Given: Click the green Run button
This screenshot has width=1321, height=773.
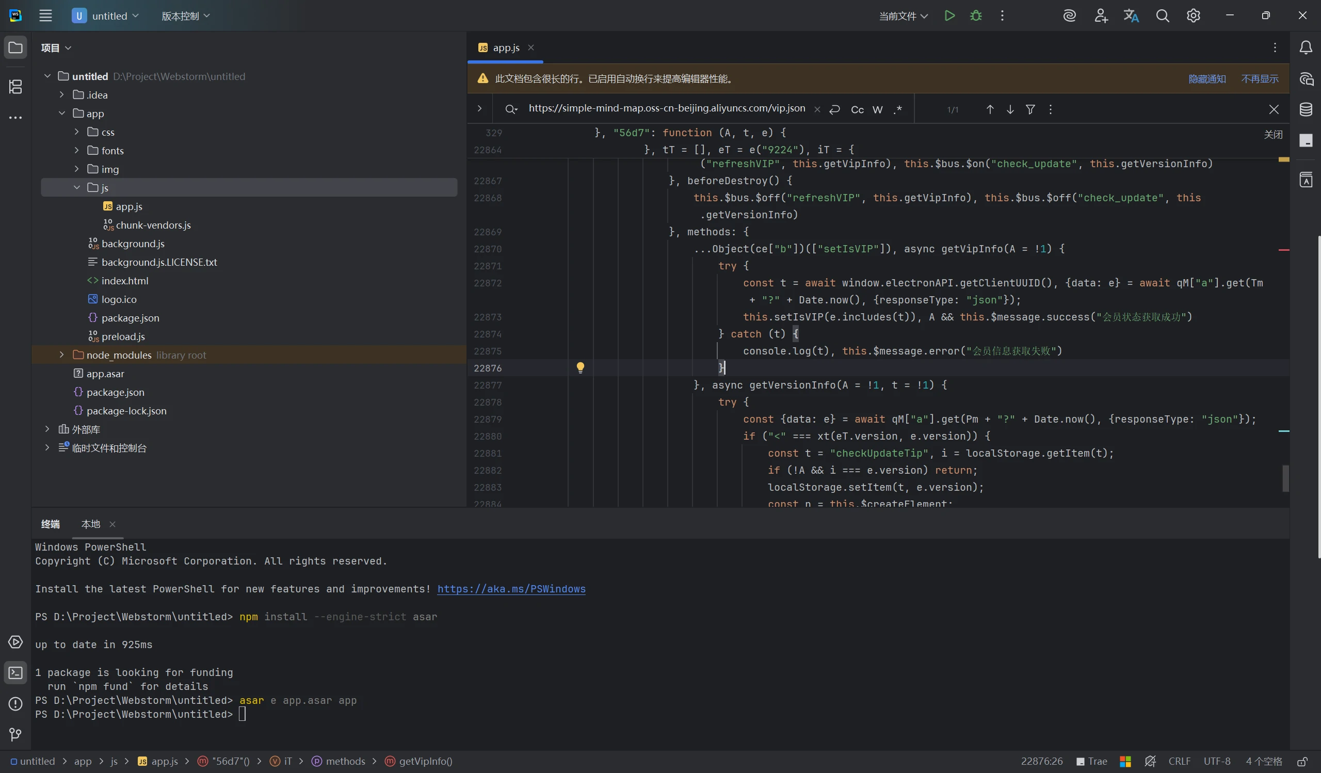Looking at the screenshot, I should coord(949,15).
